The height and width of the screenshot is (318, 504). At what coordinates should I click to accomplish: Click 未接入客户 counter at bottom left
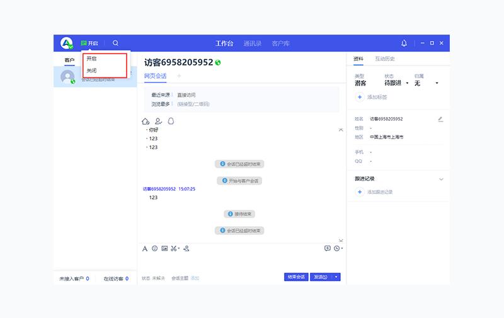click(x=74, y=278)
